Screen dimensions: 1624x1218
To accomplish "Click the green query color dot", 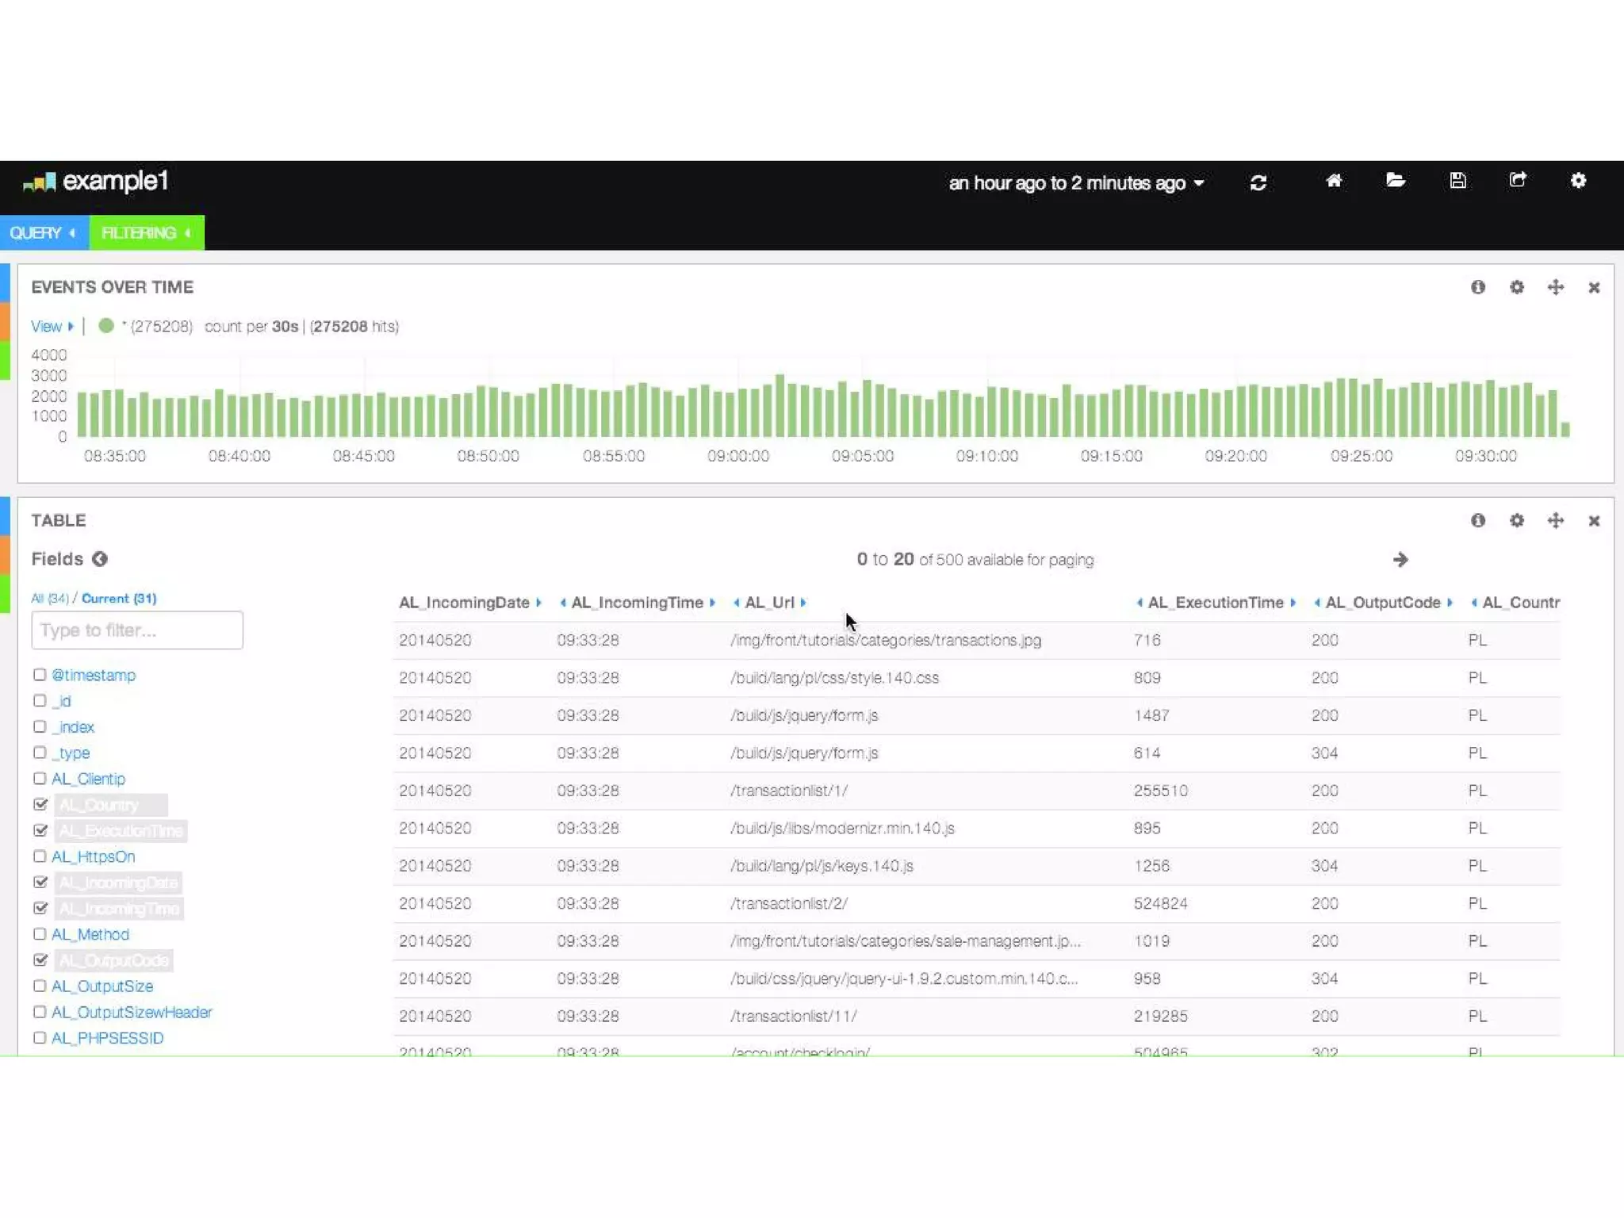I will [105, 326].
